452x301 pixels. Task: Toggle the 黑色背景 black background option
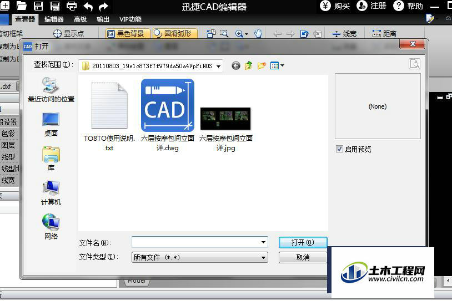coord(128,34)
